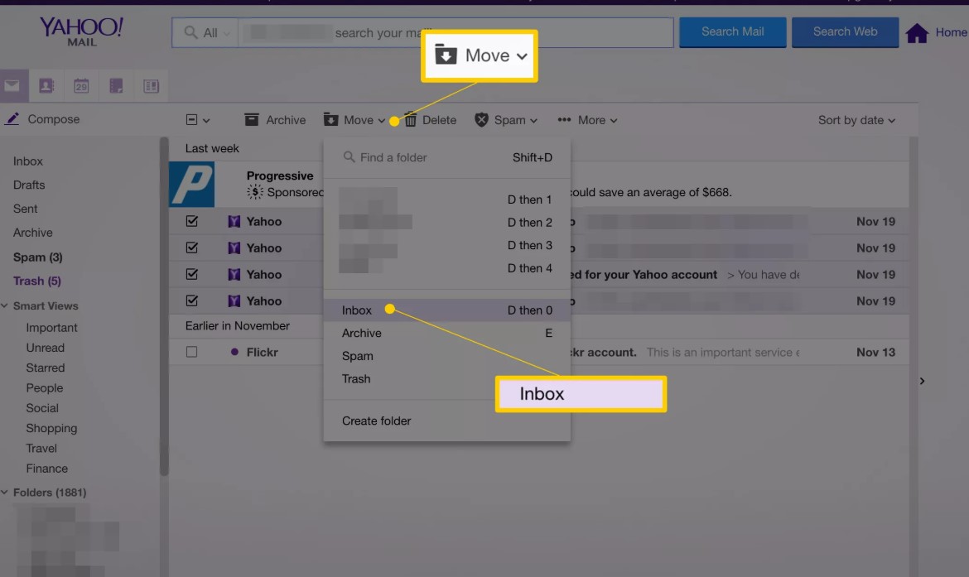
Task: Uncheck the first selected Yahoo email
Action: pos(191,221)
